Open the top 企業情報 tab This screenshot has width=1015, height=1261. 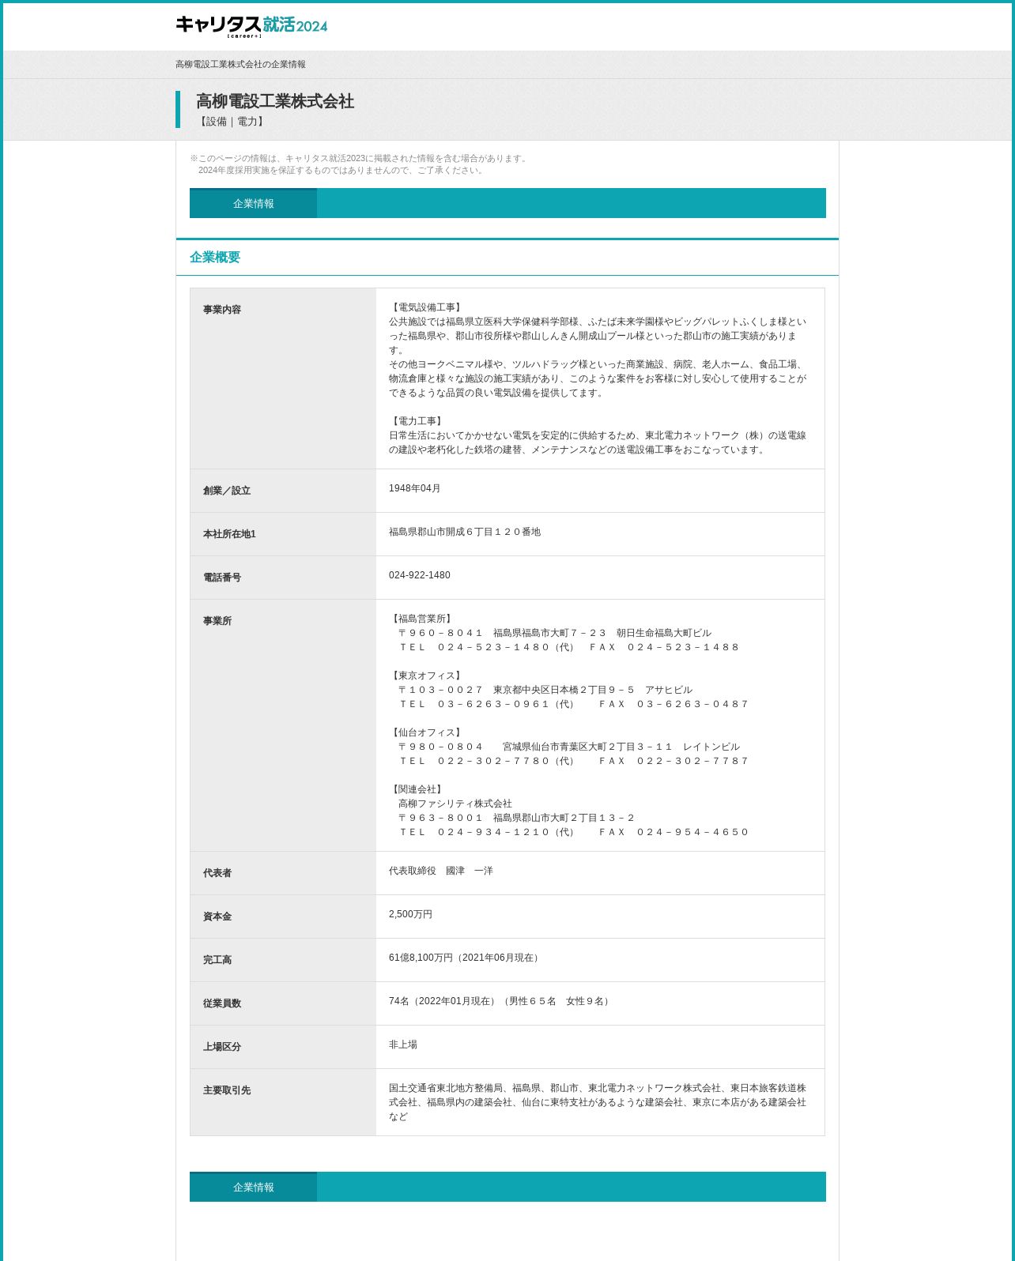click(253, 203)
